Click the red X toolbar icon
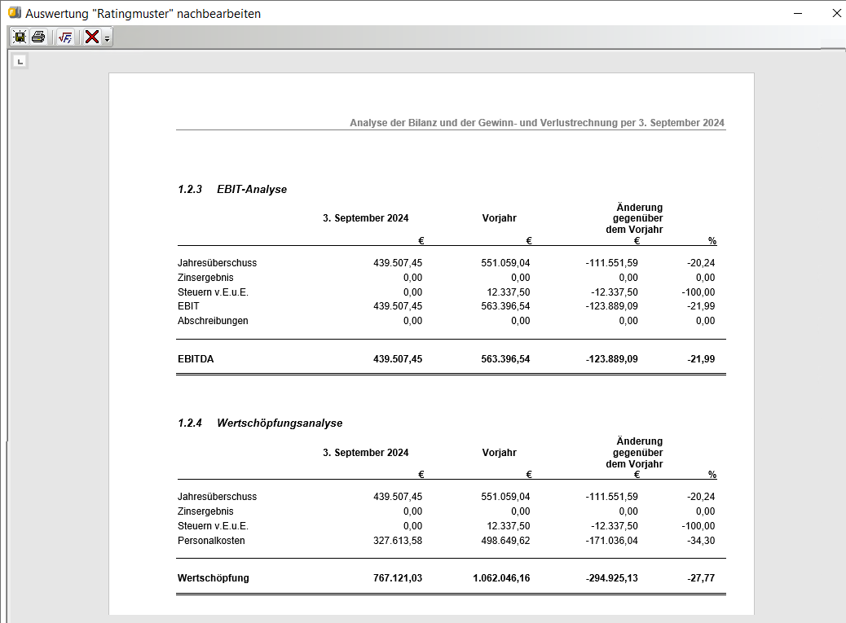The width and height of the screenshot is (846, 623). (x=92, y=37)
